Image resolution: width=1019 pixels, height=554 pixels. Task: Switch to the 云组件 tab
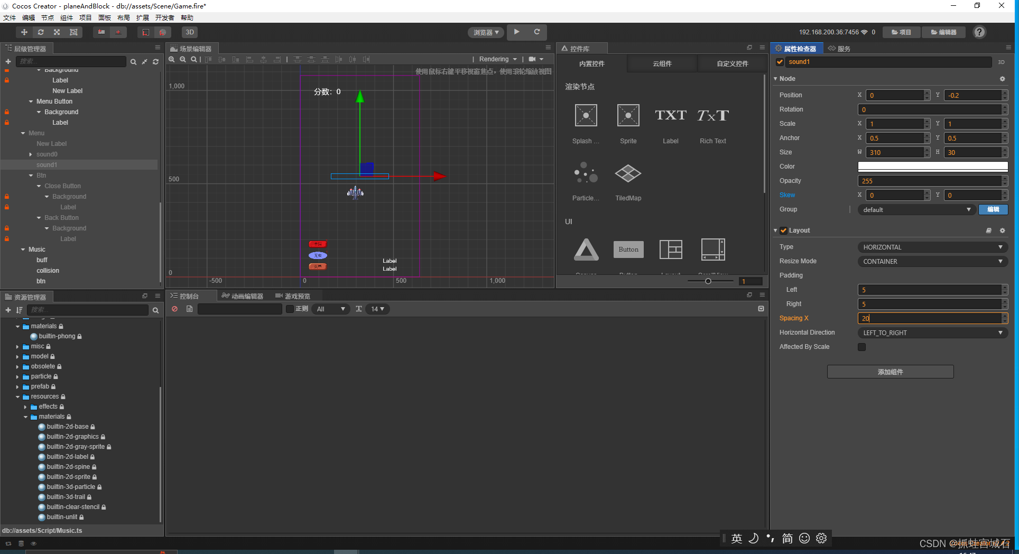click(x=662, y=63)
